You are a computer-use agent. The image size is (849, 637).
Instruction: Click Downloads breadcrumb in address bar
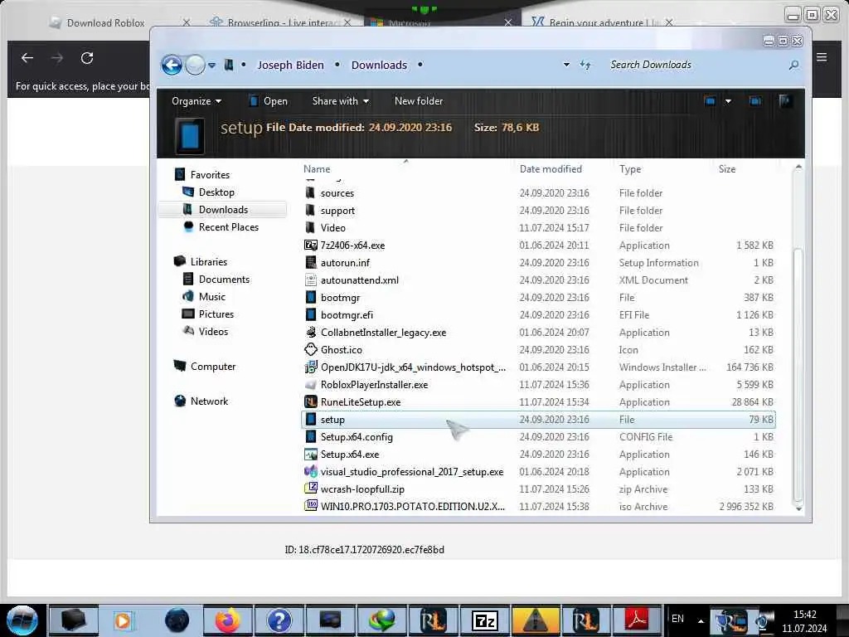(x=379, y=65)
